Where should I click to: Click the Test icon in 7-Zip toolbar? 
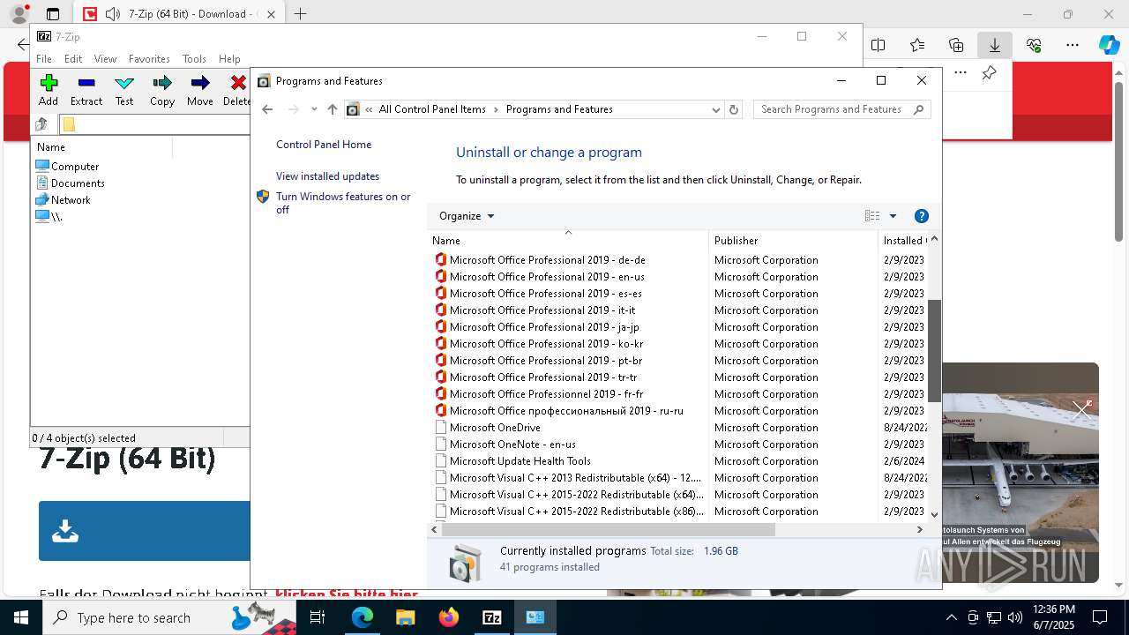click(x=124, y=90)
